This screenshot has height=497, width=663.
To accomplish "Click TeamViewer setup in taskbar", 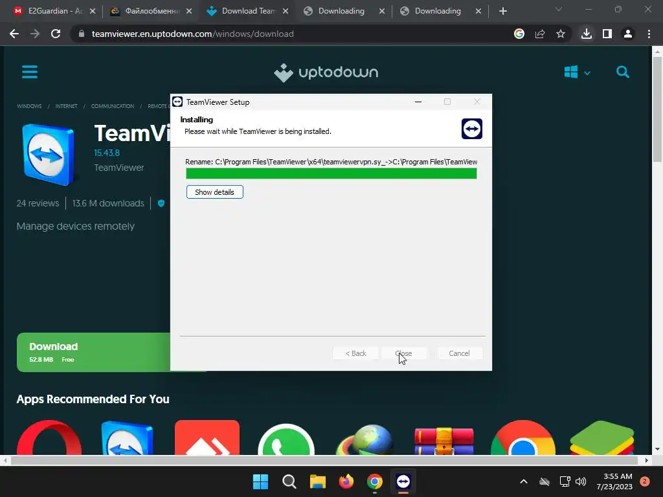I will click(x=403, y=481).
